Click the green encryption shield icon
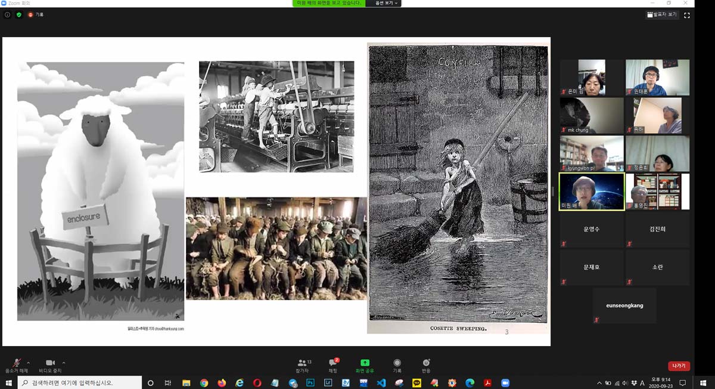Image resolution: width=715 pixels, height=389 pixels. click(x=19, y=15)
